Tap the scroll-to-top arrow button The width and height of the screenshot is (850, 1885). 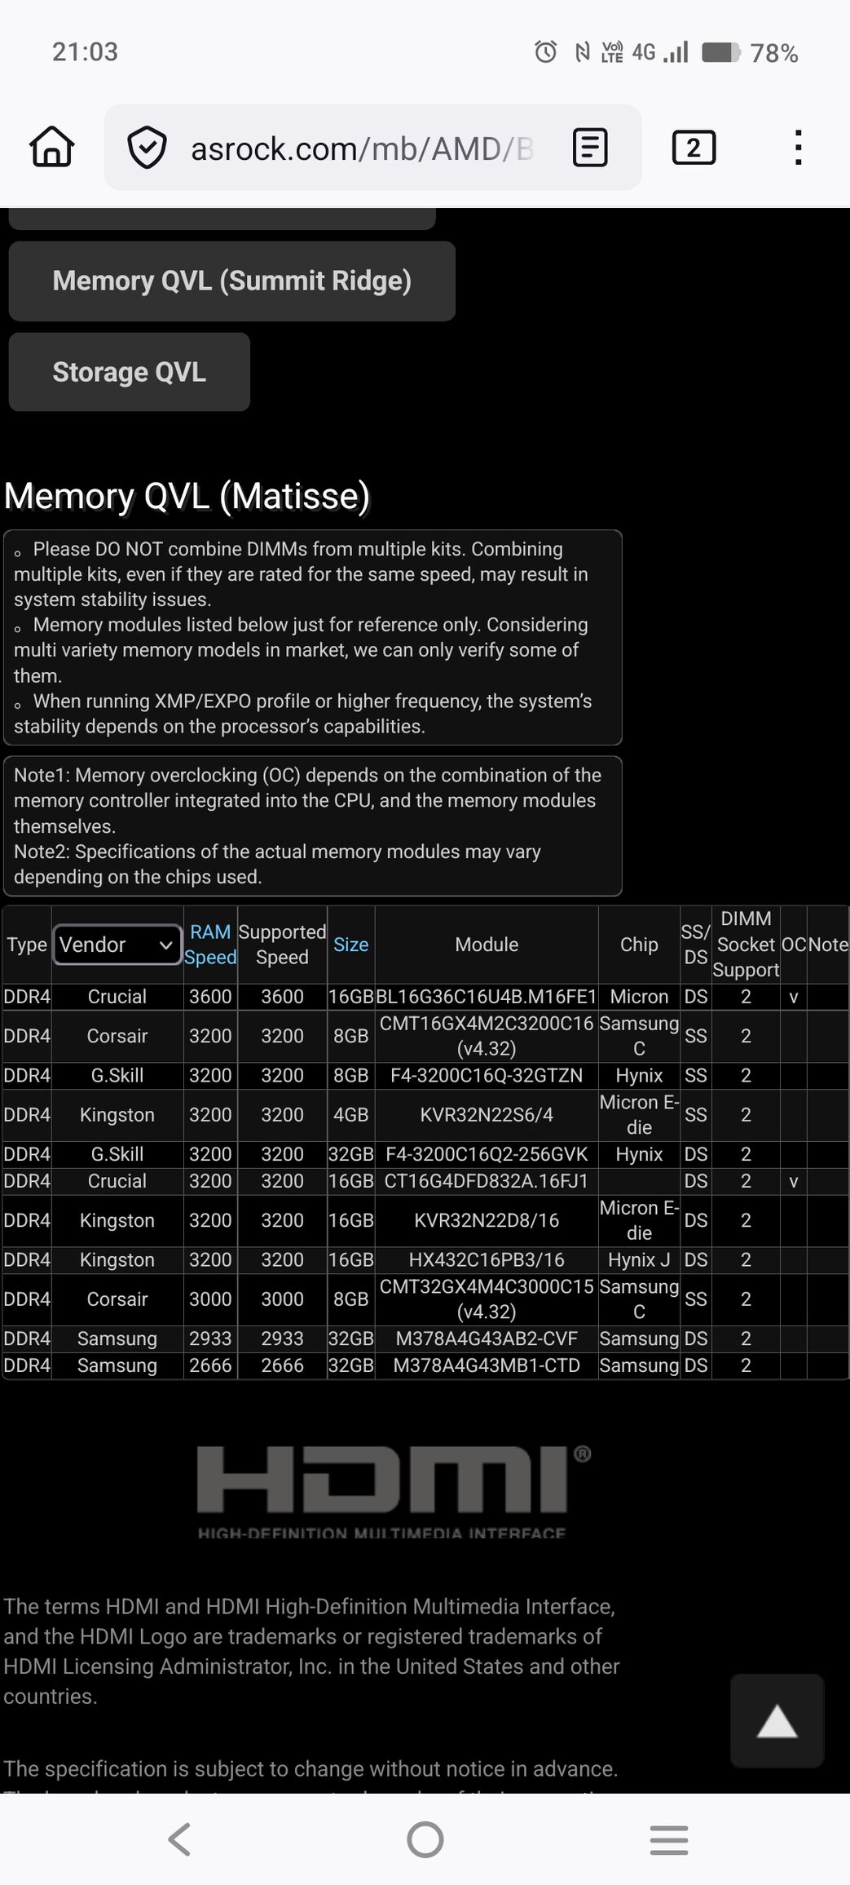[x=777, y=1720]
